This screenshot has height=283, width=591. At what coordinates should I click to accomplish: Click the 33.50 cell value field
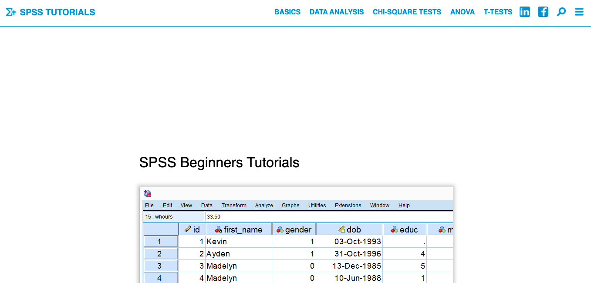coord(329,217)
